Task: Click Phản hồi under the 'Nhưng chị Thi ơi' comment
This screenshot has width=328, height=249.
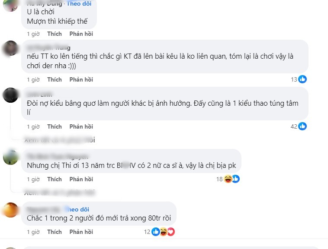Action: point(81,179)
